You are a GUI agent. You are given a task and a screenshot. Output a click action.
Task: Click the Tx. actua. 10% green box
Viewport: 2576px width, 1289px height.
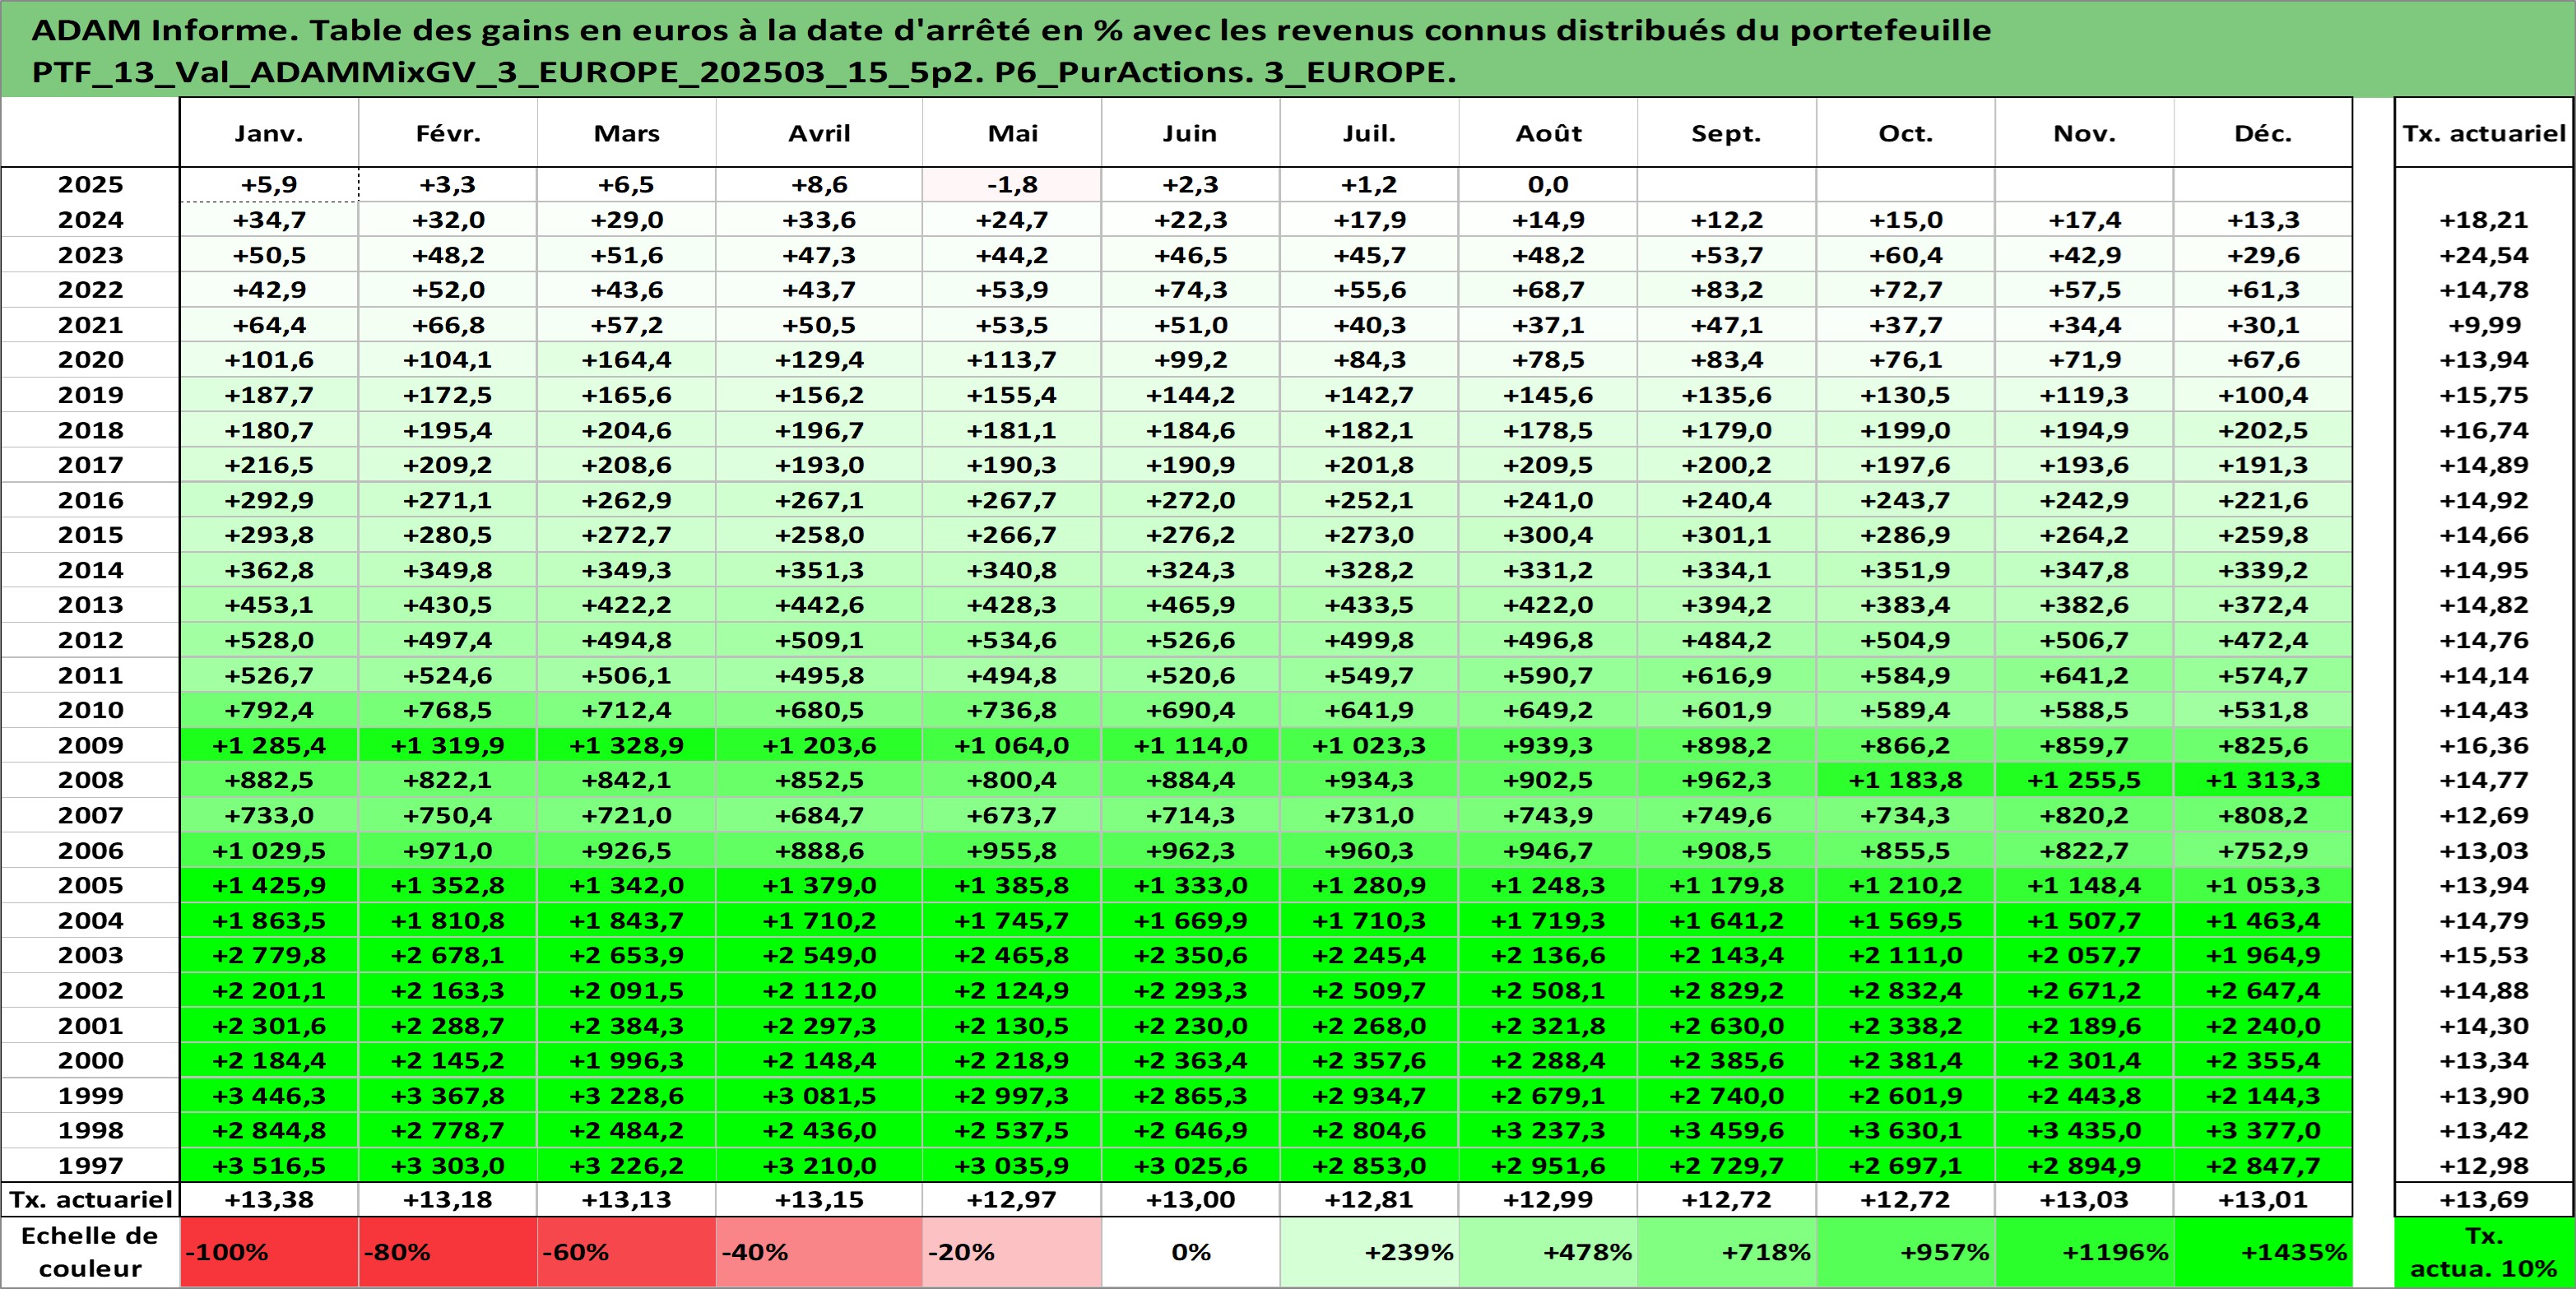2484,1252
